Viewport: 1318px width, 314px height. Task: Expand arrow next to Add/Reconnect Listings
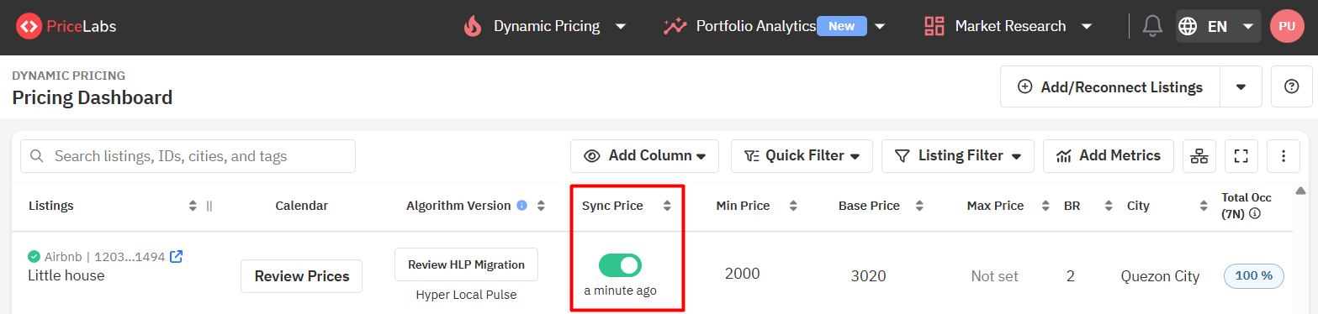[x=1241, y=86]
